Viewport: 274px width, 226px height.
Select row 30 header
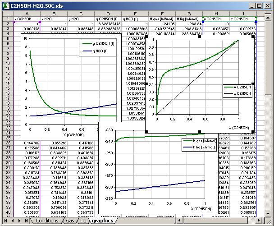[7, 162]
